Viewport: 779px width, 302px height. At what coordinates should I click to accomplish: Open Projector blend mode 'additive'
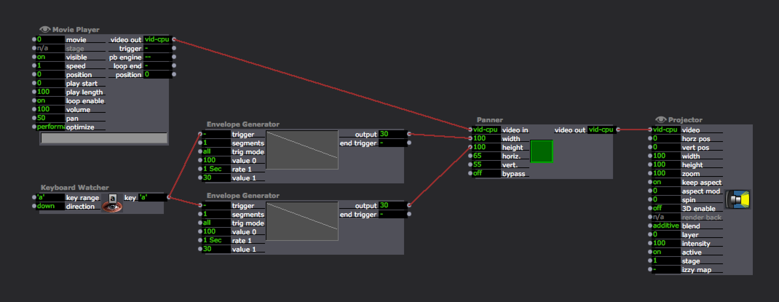667,226
